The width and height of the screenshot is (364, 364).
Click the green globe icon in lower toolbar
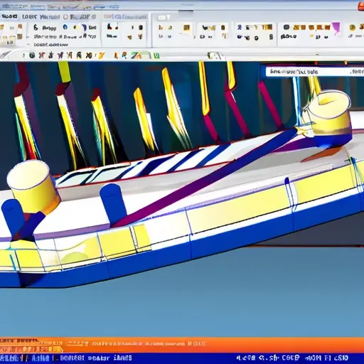pos(32,55)
